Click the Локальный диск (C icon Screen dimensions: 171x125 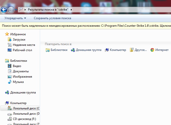10,108
